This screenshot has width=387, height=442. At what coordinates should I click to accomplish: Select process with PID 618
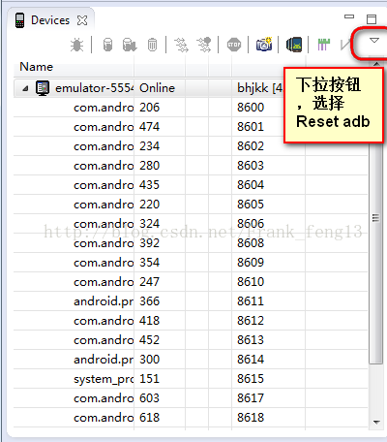(191, 418)
